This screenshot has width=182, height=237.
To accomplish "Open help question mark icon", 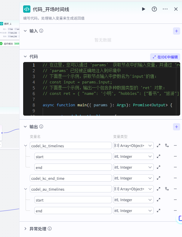I will (x=154, y=9).
